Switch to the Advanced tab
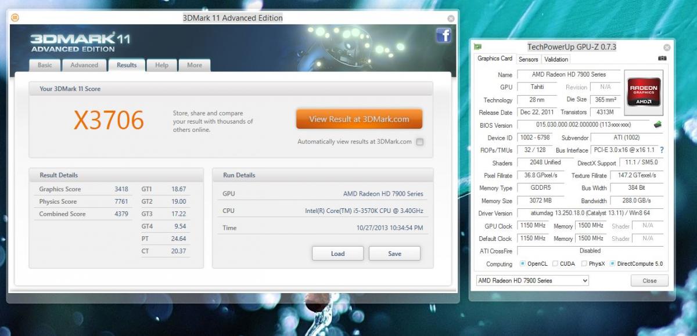The width and height of the screenshot is (697, 336). tap(84, 65)
